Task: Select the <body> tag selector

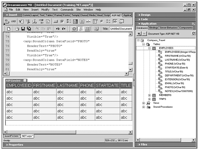Action: click(x=7, y=140)
